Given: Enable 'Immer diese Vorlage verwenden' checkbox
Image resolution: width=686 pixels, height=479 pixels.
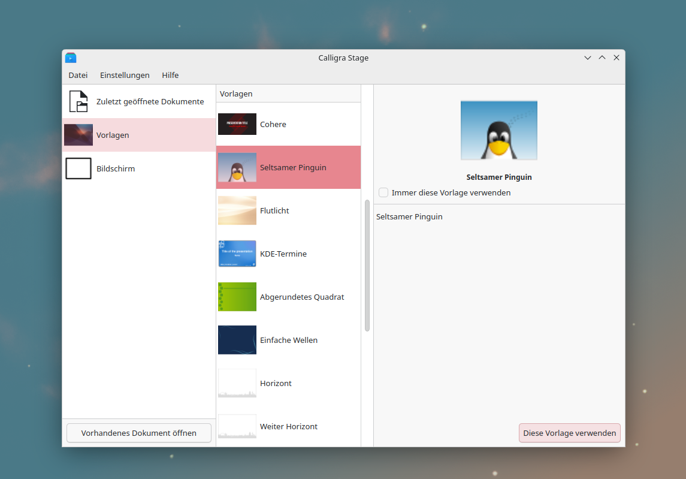Looking at the screenshot, I should pos(383,192).
